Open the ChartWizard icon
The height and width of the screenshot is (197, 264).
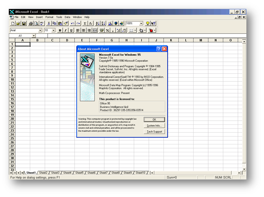tap(110, 23)
